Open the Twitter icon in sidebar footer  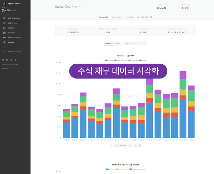tap(7, 60)
